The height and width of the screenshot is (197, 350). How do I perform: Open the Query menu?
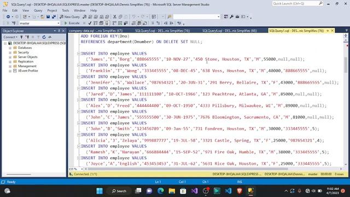(x=38, y=10)
